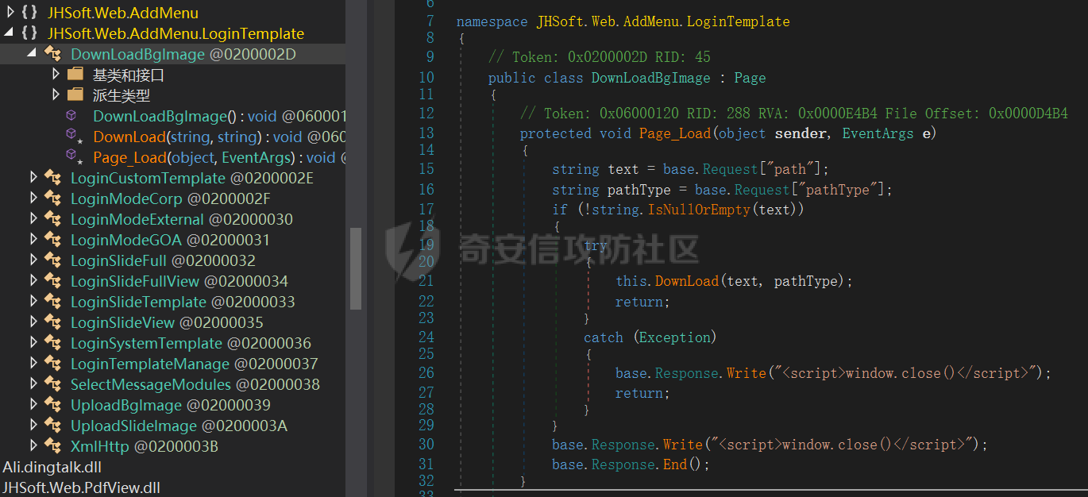This screenshot has height=497, width=1088.
Task: Click the Page base class in class declaration
Action: click(750, 78)
